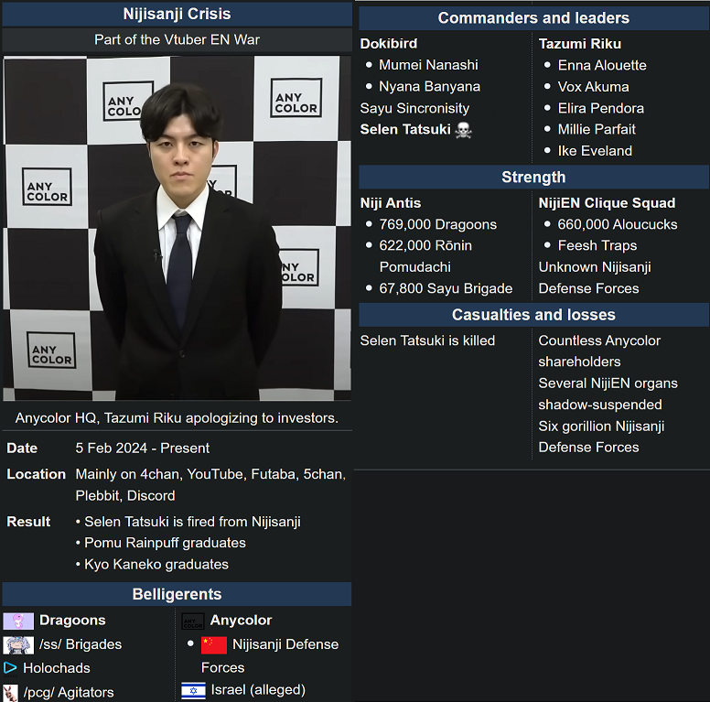Screen dimensions: 710x702
Task: Click Elira Pendora
Action: (x=601, y=108)
